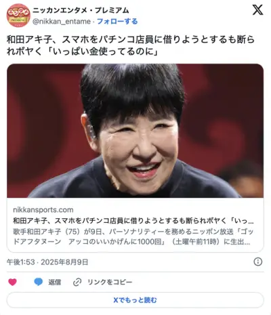Click the tweet body text
The width and height of the screenshot is (271, 315).
pos(131,45)
